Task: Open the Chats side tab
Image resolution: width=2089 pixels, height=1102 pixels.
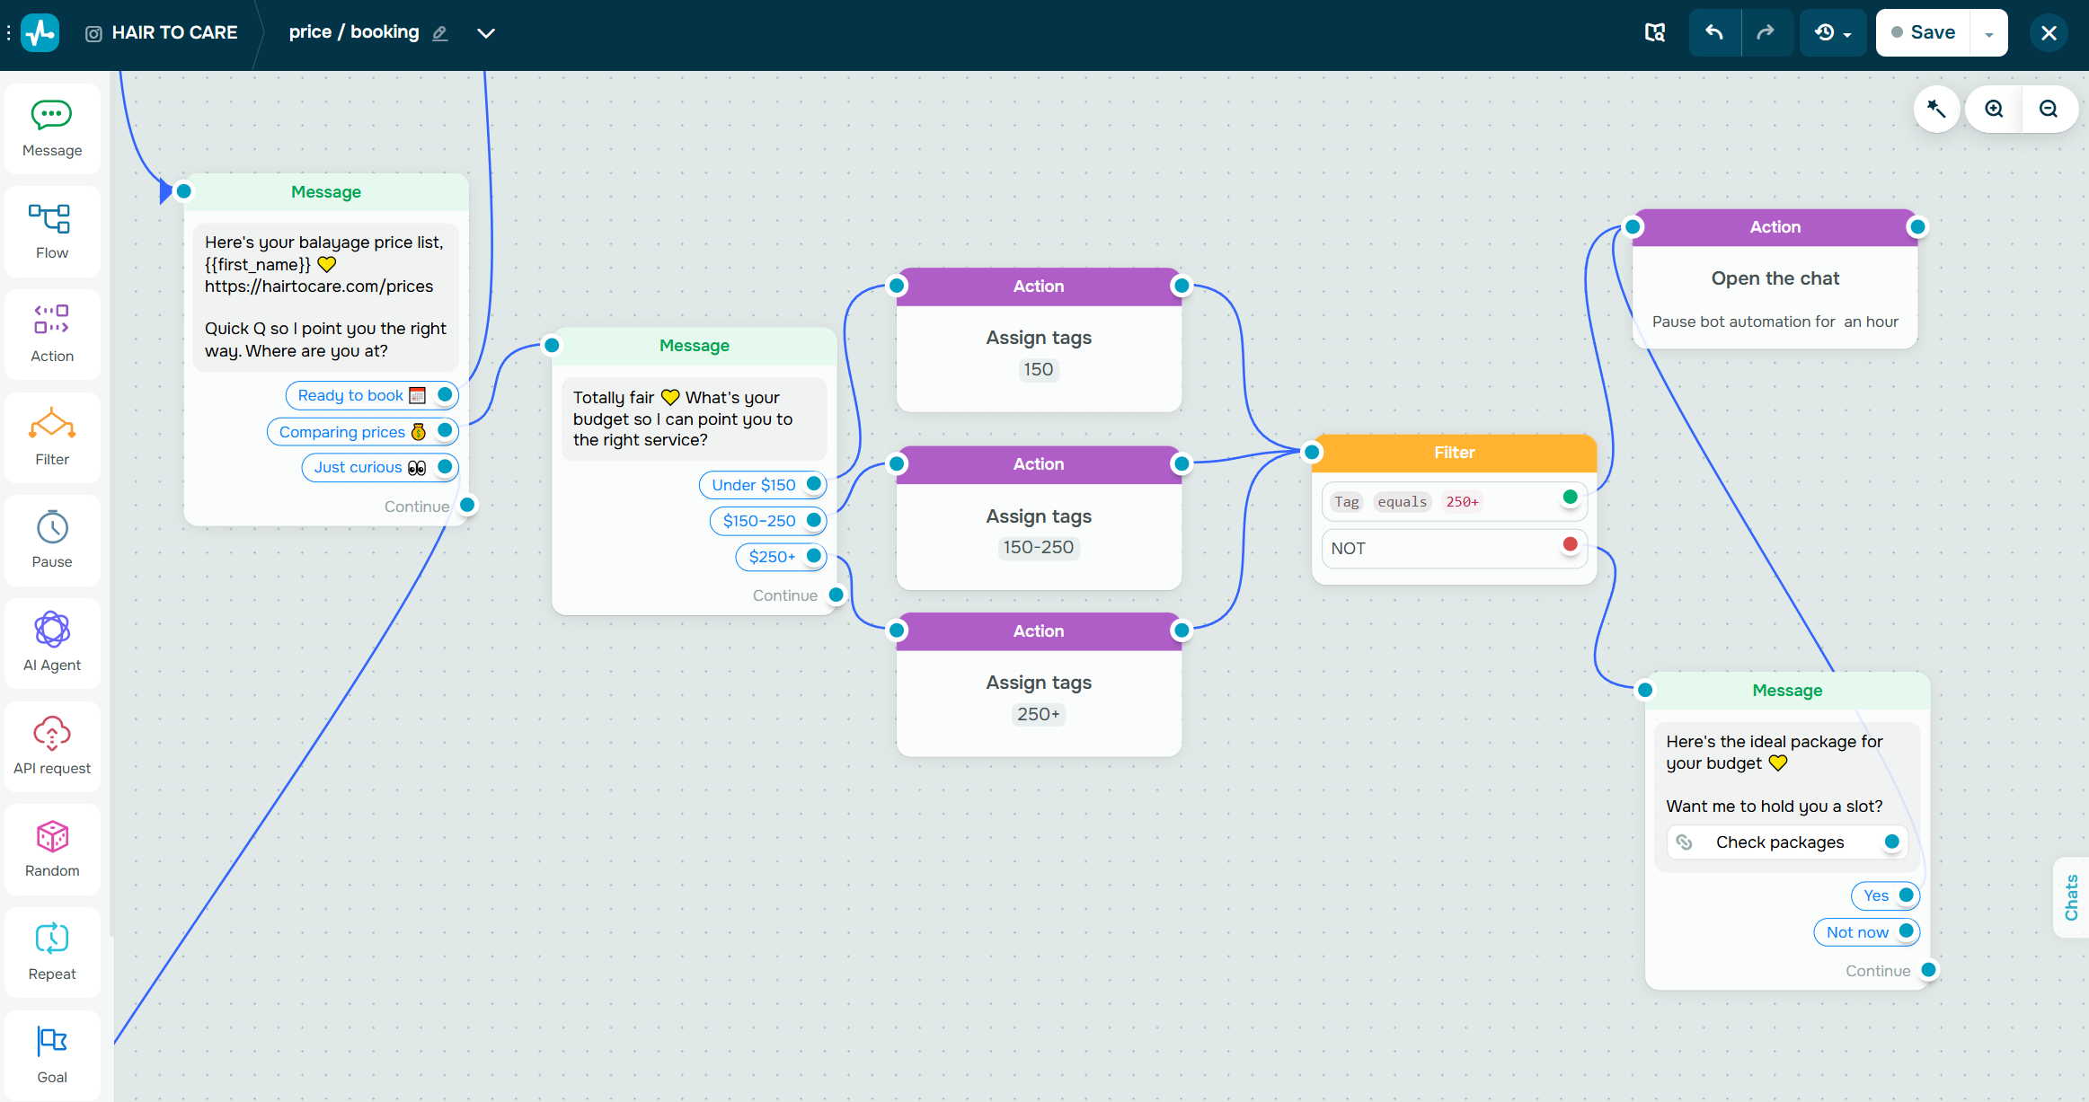Action: point(2071,897)
